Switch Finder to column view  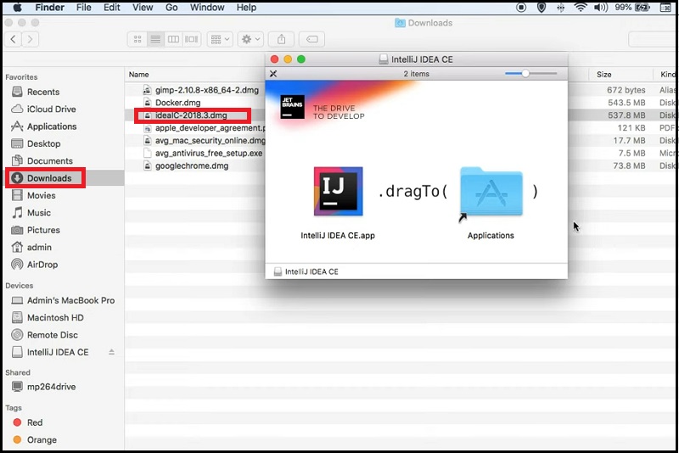pos(173,40)
